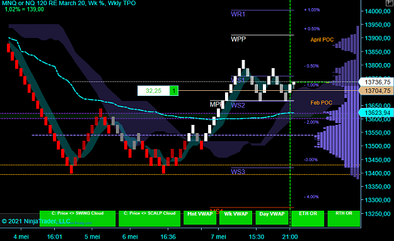This screenshot has width=394, height=241.
Task: Click the 14000,00 price axis label
Action: coord(378,11)
